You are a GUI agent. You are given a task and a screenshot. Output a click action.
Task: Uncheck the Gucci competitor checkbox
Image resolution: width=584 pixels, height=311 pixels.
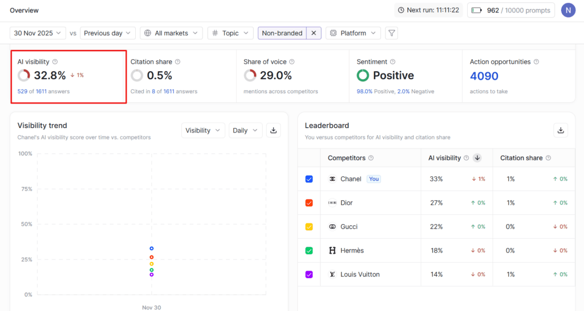coord(309,226)
